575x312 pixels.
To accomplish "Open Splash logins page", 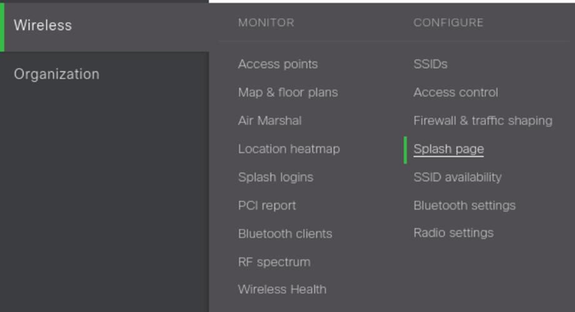I will coord(275,177).
